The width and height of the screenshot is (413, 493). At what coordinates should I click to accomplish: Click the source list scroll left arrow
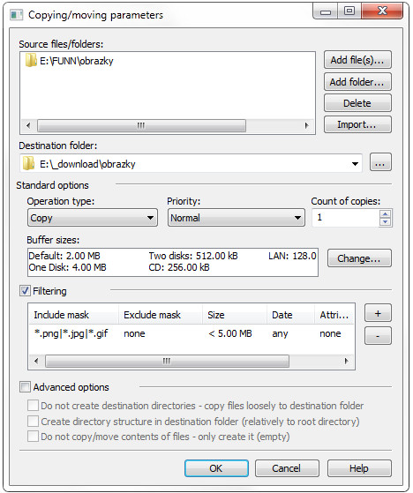(x=28, y=125)
